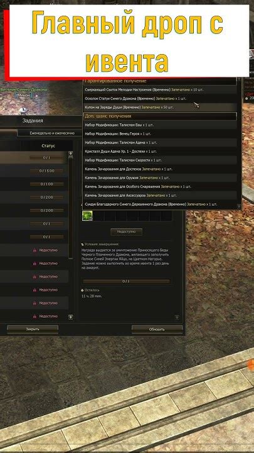Click the Закрыть button

[x=33, y=329]
